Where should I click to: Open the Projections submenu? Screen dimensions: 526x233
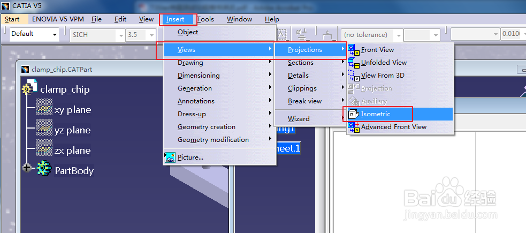(x=311, y=50)
